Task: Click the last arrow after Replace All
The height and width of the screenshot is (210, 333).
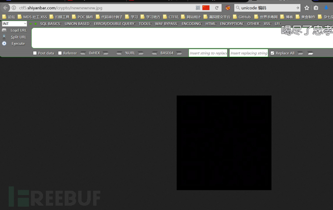Action: (x=310, y=53)
